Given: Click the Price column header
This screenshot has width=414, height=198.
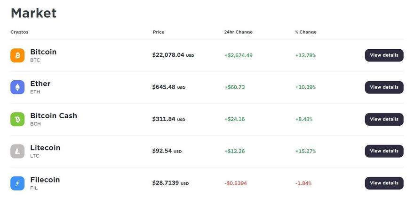Looking at the screenshot, I should click(159, 32).
